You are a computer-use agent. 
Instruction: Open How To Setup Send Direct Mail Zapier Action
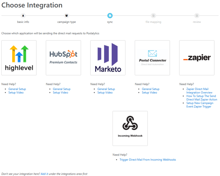click(x=202, y=98)
